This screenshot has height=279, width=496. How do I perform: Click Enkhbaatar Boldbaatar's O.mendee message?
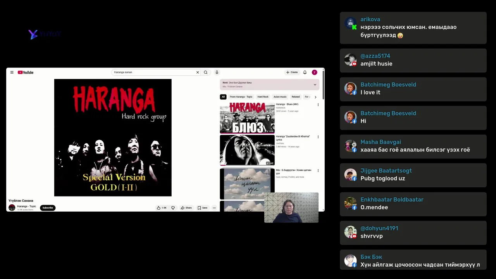point(413,204)
